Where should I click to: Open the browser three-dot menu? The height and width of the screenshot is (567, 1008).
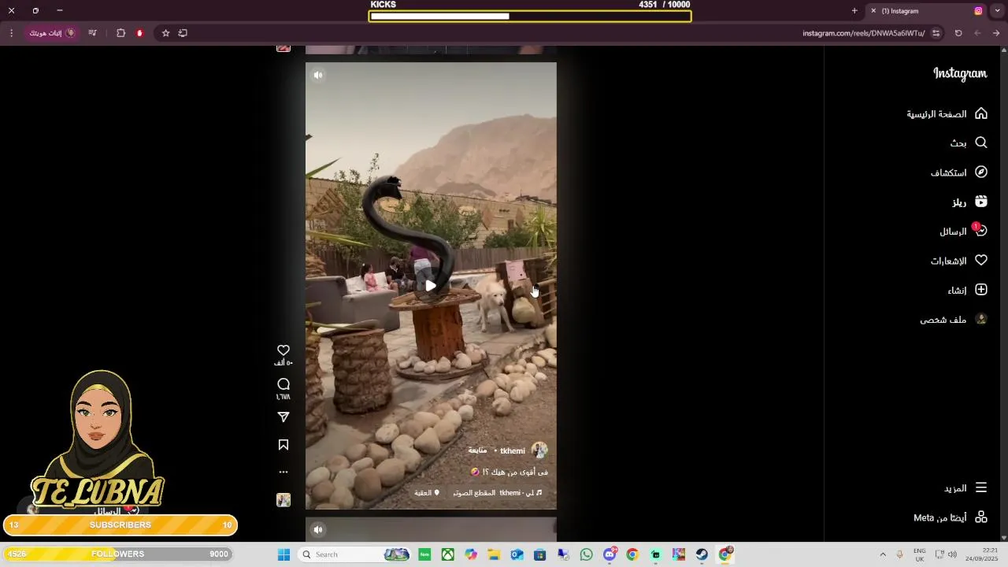[x=11, y=33]
